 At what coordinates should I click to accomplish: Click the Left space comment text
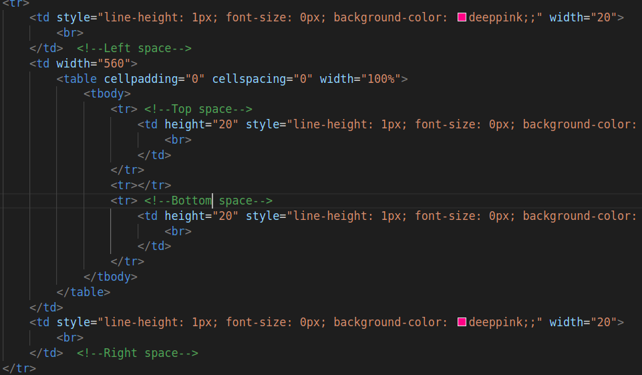point(134,48)
